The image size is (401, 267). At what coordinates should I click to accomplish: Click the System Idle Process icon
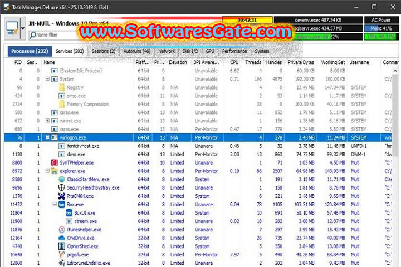54,71
